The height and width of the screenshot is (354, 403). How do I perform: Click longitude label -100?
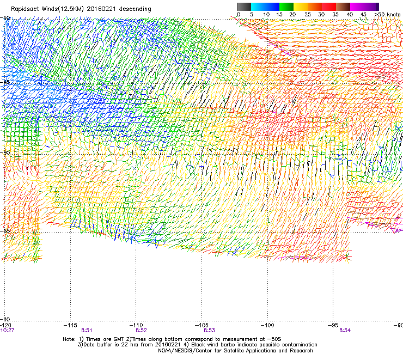pos(267,325)
